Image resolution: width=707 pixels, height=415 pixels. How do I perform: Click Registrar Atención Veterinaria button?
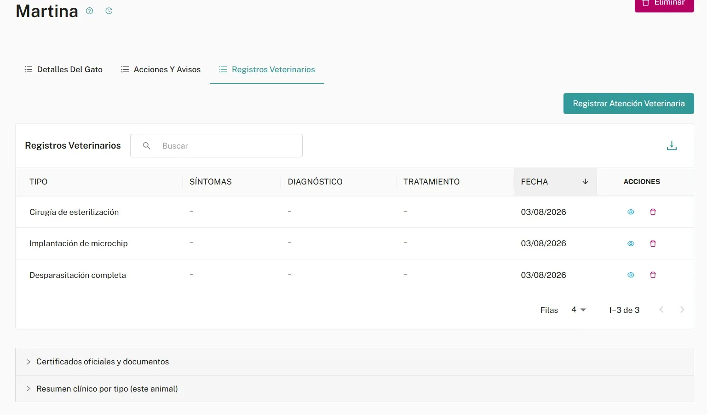pos(629,104)
